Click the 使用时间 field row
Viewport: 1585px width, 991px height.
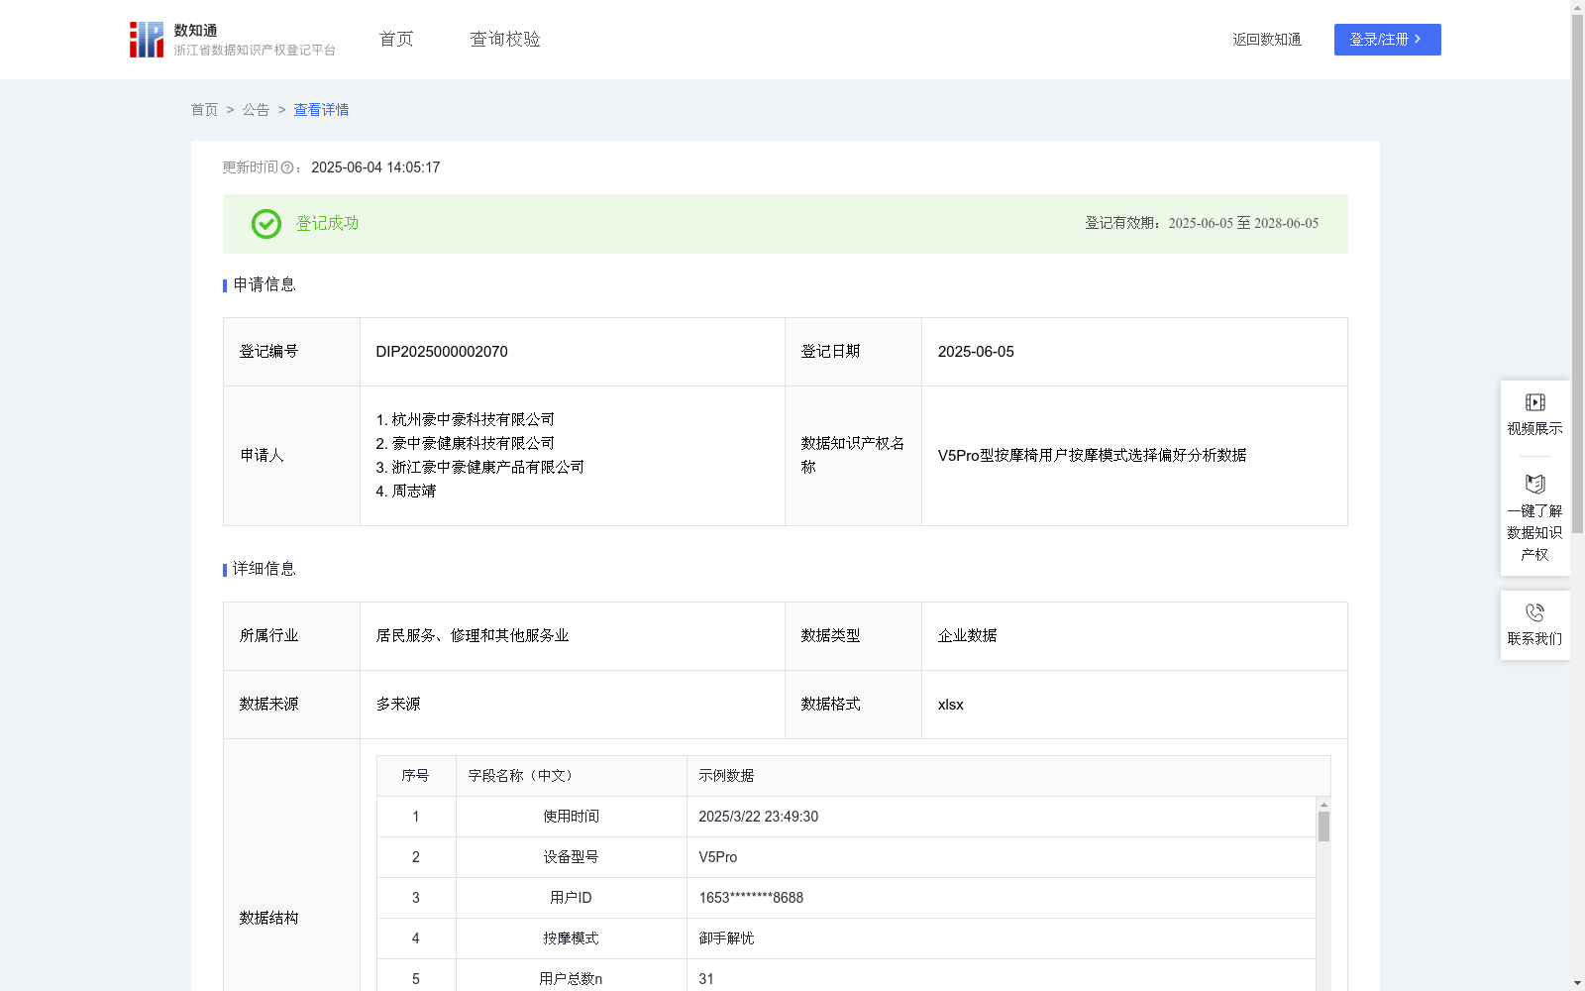846,817
